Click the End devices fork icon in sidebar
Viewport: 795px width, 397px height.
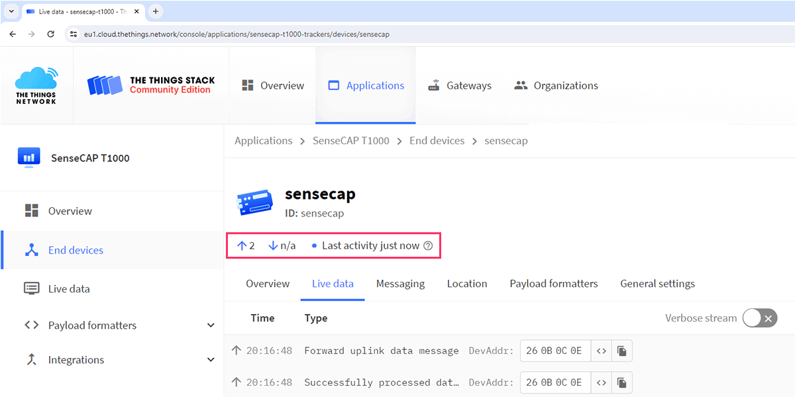pyautogui.click(x=31, y=250)
